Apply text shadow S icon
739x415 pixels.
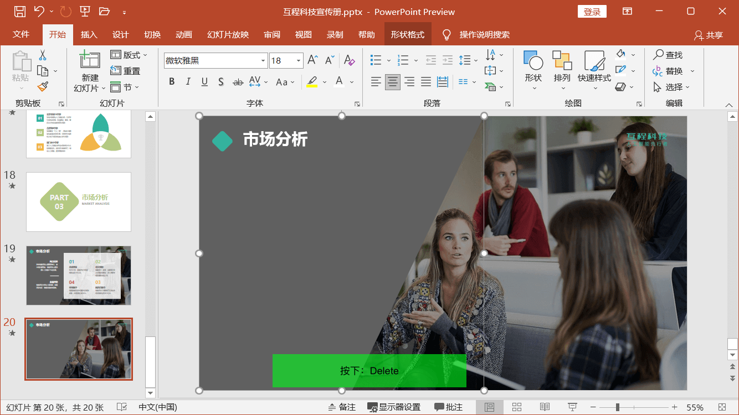(220, 82)
